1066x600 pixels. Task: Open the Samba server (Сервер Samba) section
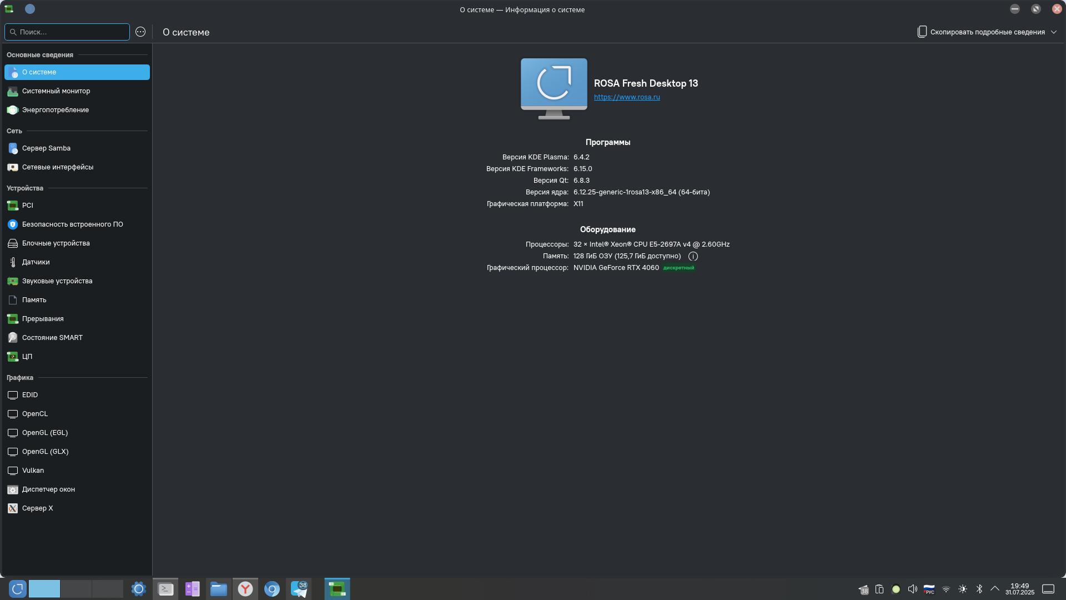coord(46,148)
